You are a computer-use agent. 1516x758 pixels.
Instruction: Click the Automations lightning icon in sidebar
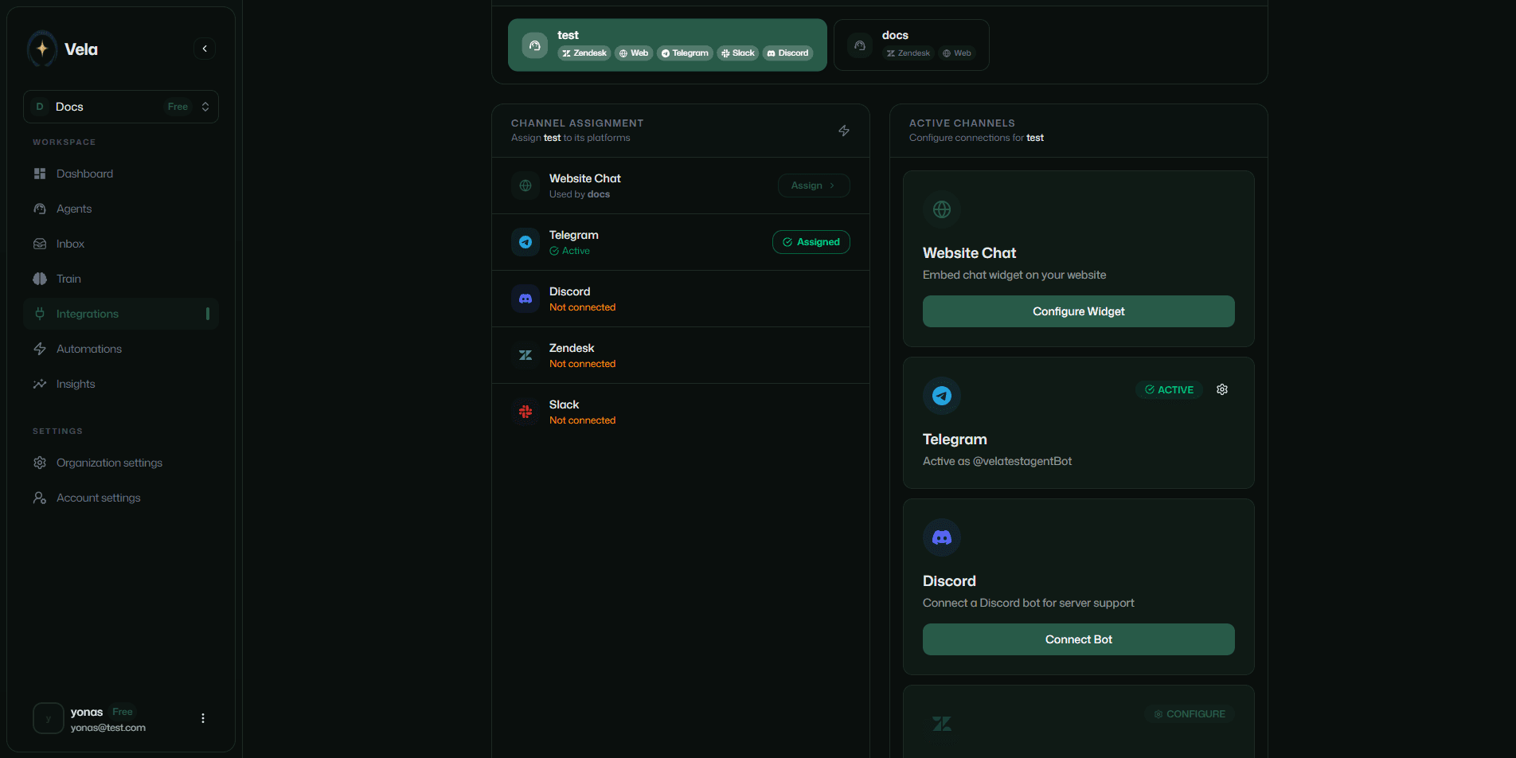[40, 349]
